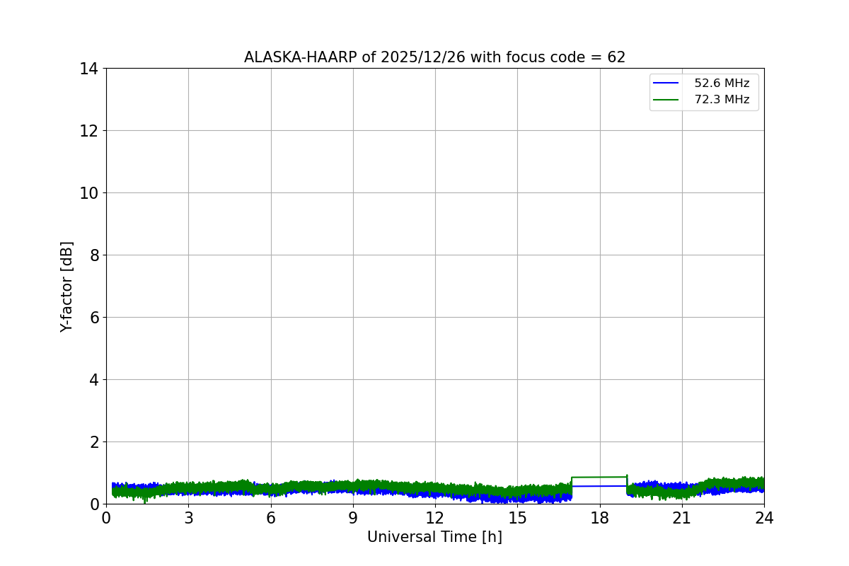The image size is (849, 566).
Task: Click the chart title ALASKA-HAARP of 2025/12/26
Action: (x=434, y=57)
